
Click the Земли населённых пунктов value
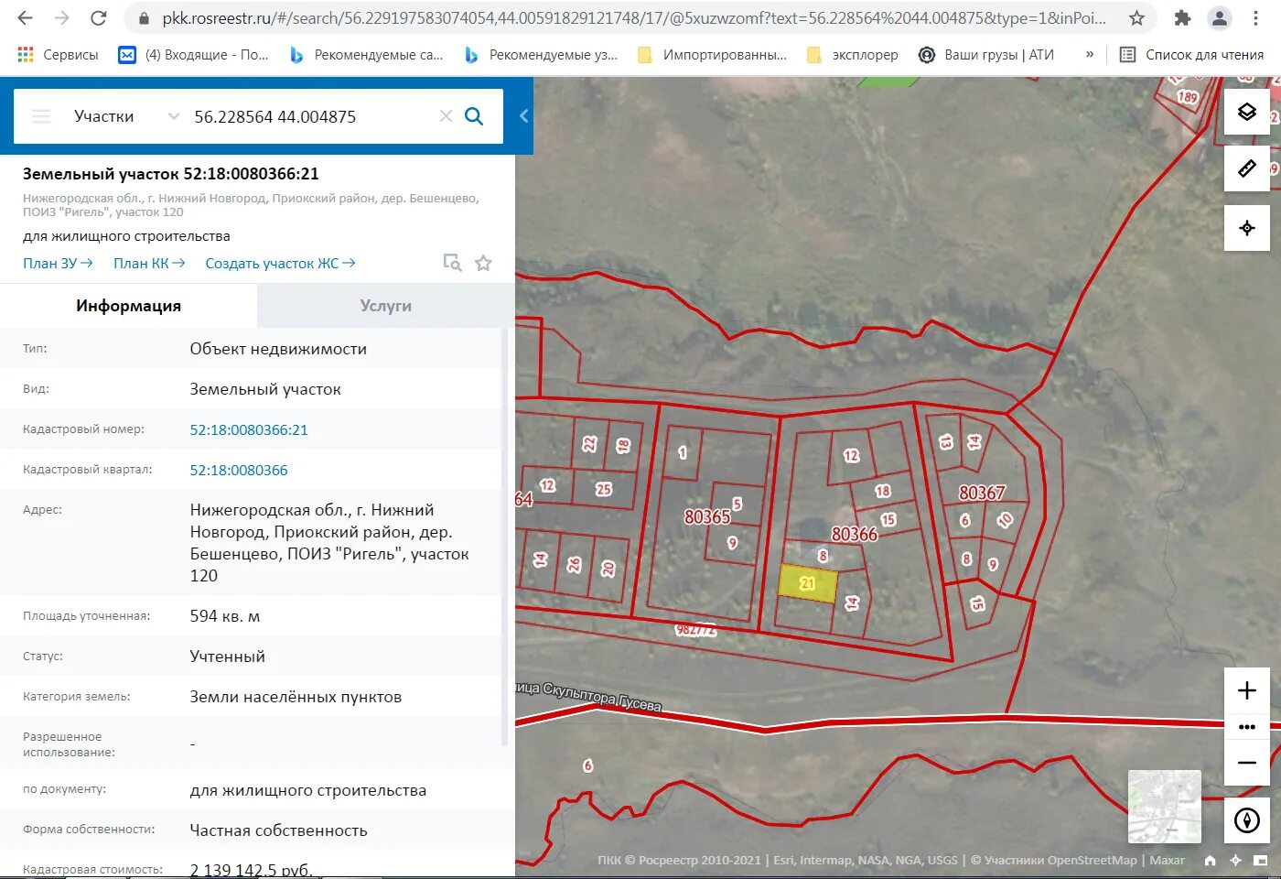coord(296,697)
